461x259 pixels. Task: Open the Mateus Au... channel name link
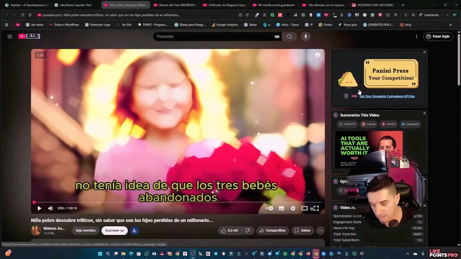(x=54, y=228)
